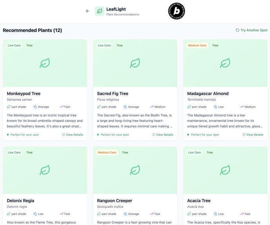Click part shade leaf icon on Monkeypod card
Viewport: 270px width, 225px height.
pos(9,107)
